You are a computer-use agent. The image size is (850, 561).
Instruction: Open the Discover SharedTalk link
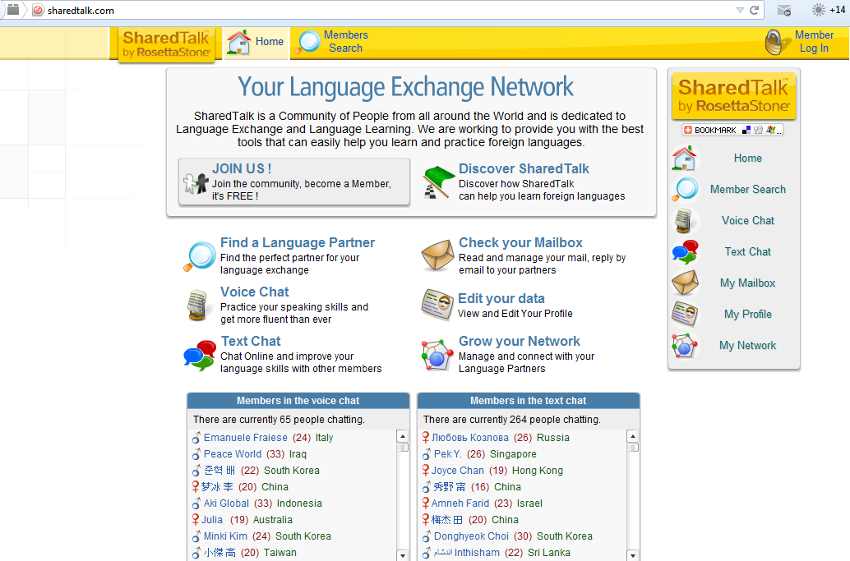524,168
